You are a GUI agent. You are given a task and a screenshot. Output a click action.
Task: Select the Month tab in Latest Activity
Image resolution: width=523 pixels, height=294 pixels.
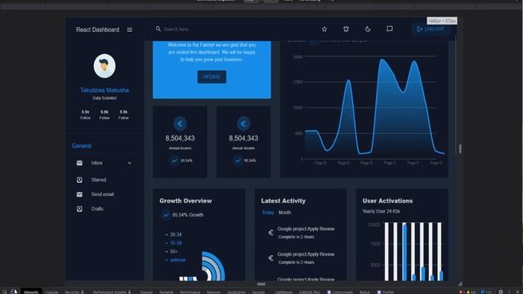click(x=284, y=212)
